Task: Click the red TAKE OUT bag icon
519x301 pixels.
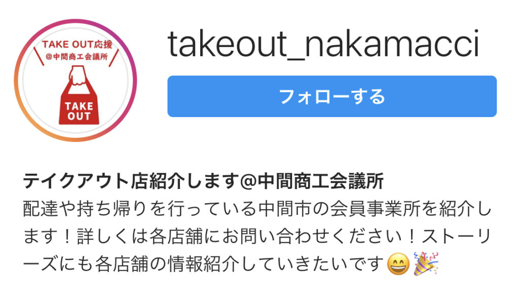Action: pyautogui.click(x=79, y=95)
